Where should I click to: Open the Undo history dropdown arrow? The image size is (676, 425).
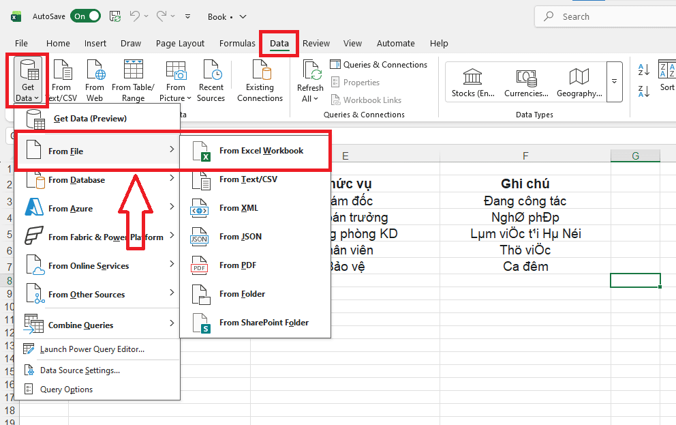tap(146, 16)
